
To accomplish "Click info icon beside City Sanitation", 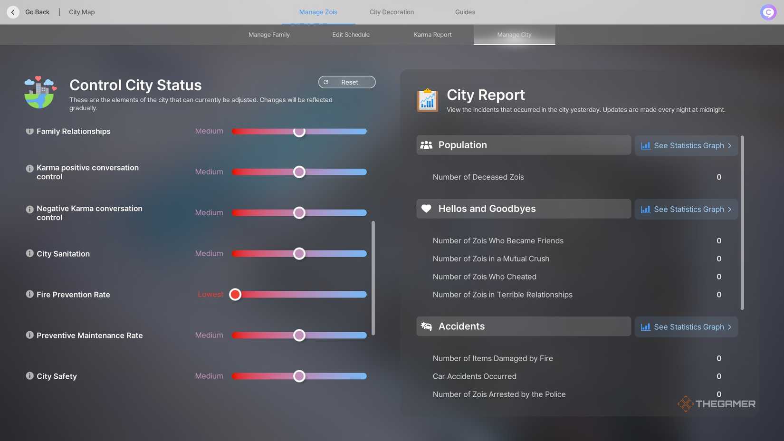I will [x=29, y=253].
